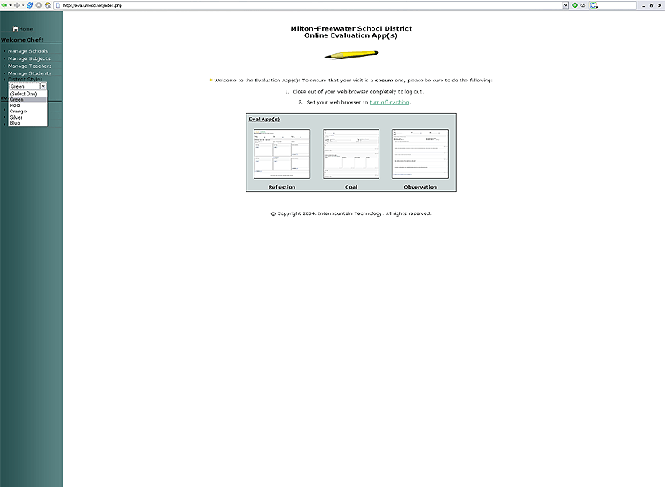This screenshot has height=487, width=665.
Task: Choose Green in the style list
Action: (28, 99)
